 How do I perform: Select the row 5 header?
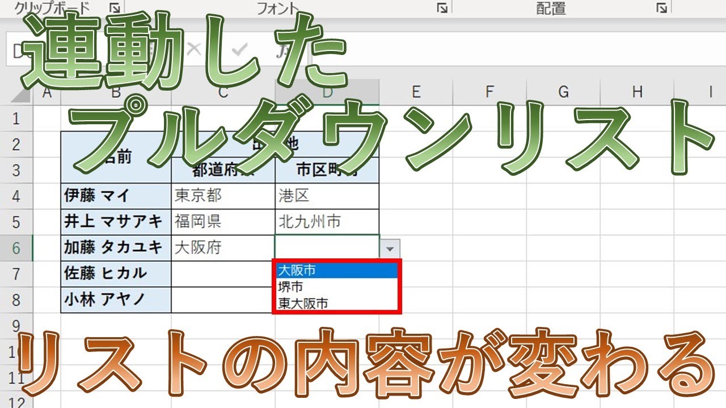16,222
